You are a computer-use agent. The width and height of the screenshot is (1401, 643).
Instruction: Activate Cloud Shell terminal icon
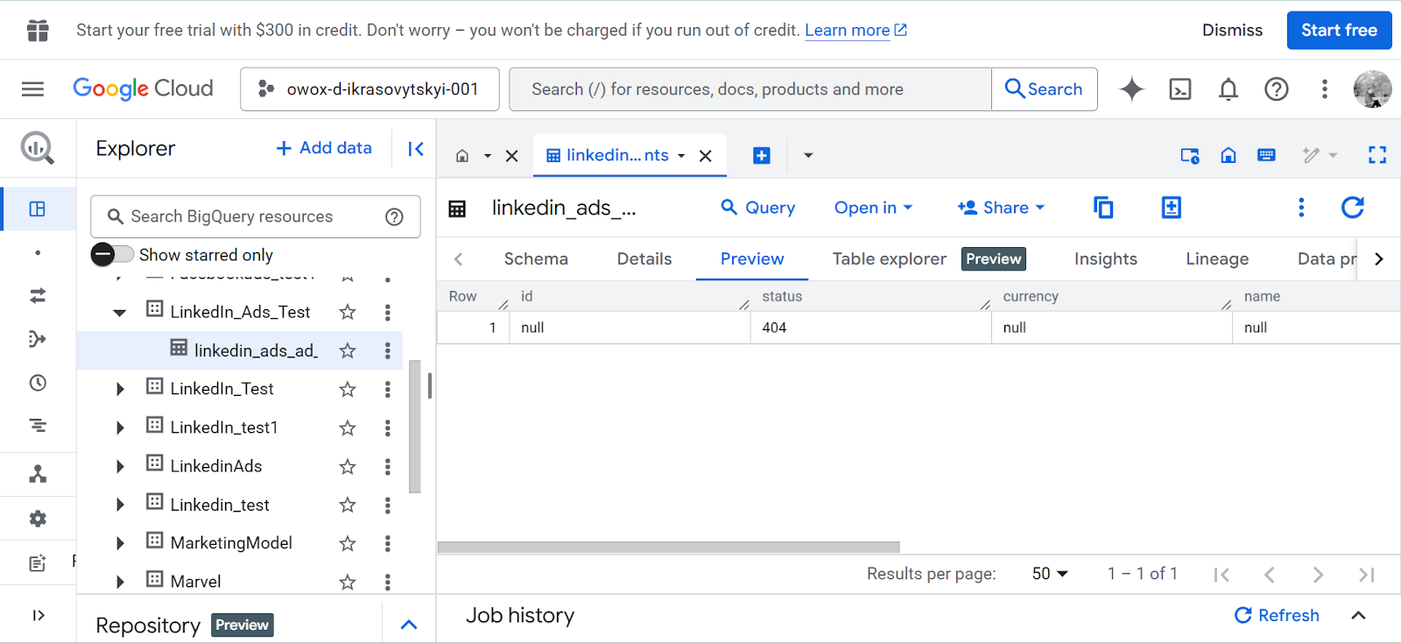(1180, 88)
